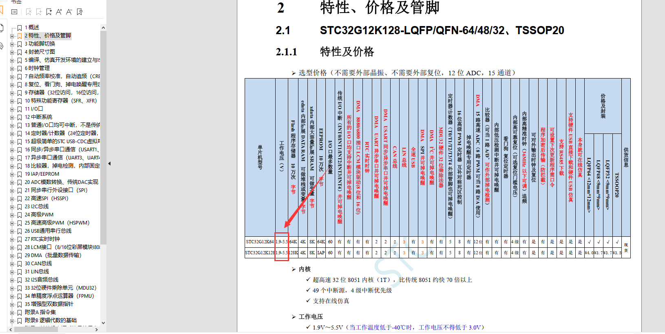665x334 pixels.
Task: Select bookmark '22 高速SPI (HSSPI)'
Action: pos(46,198)
